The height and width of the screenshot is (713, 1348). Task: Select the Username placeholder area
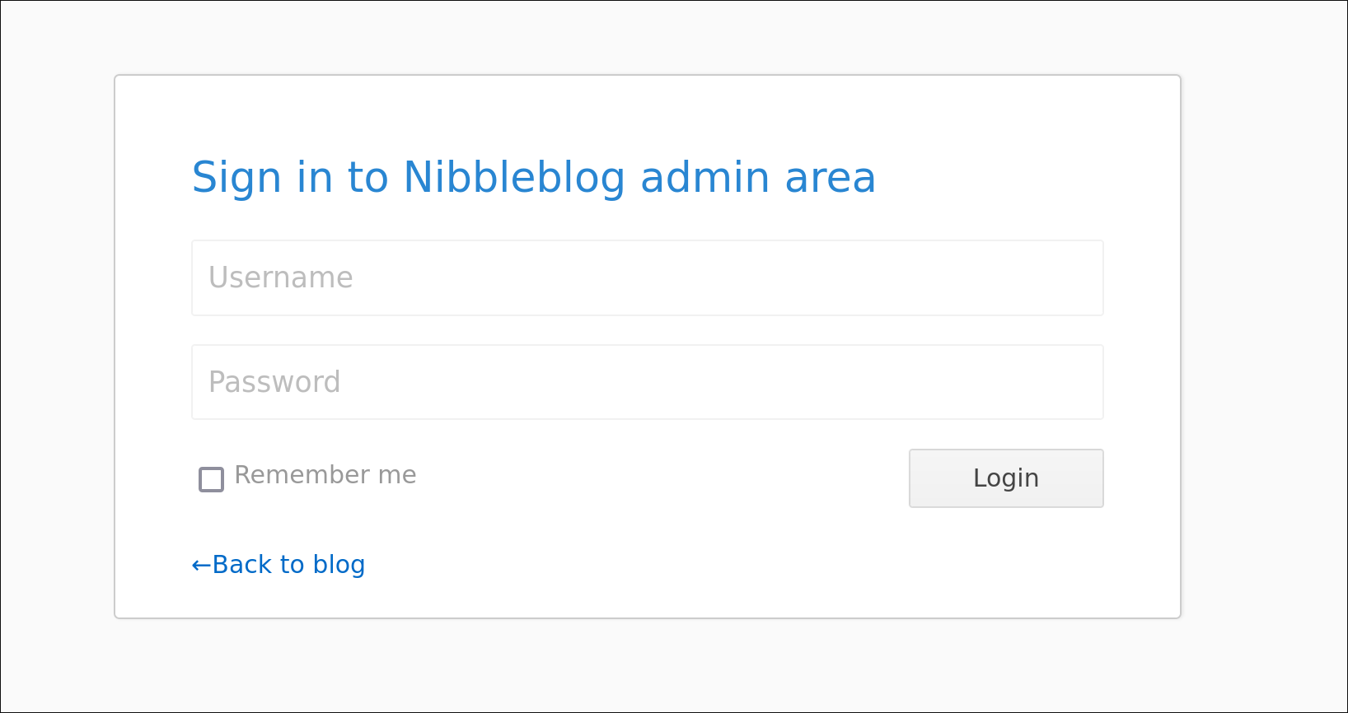280,277
